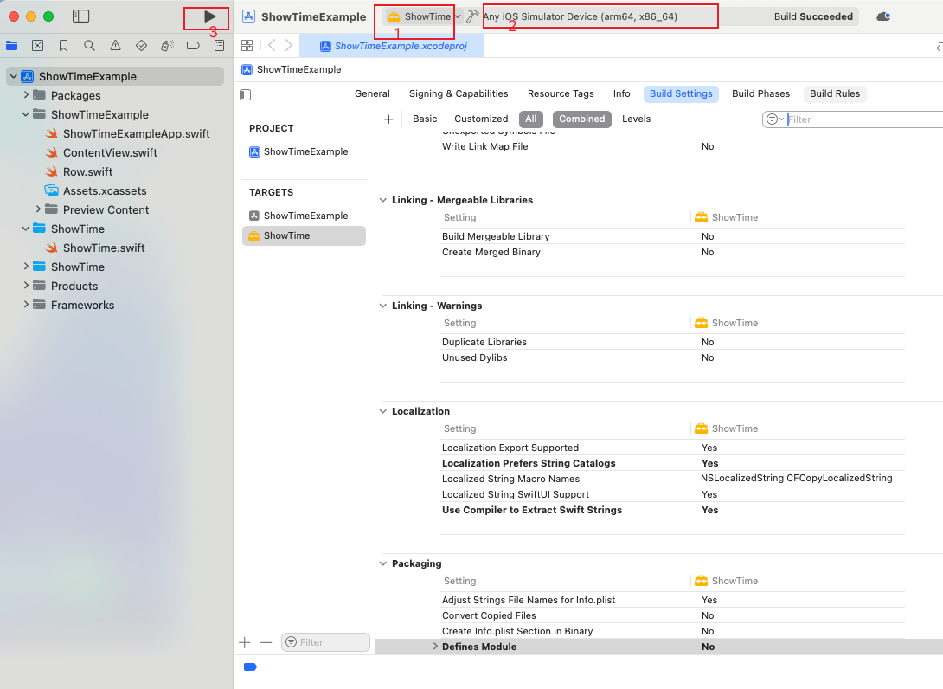Switch to the Info tab
This screenshot has height=689, width=943.
tap(622, 93)
